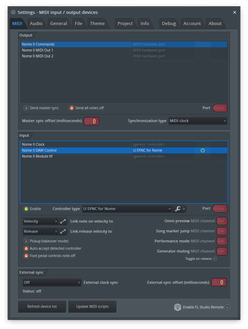248x329 pixels.
Task: Close the Settings window
Action: [x=234, y=13]
